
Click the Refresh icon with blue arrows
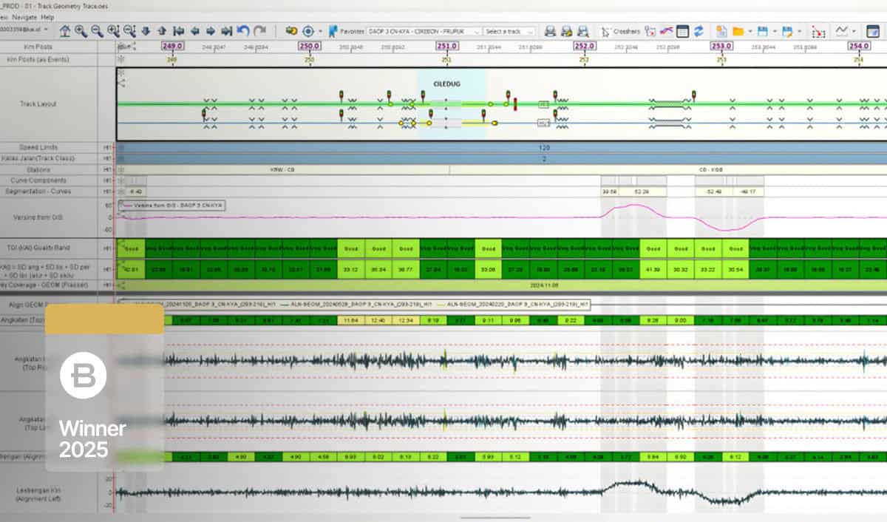(698, 31)
